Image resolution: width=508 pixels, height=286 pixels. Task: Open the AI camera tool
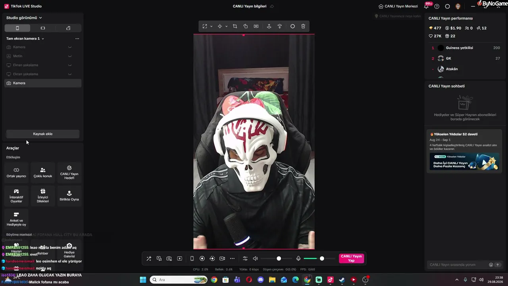(x=169, y=259)
